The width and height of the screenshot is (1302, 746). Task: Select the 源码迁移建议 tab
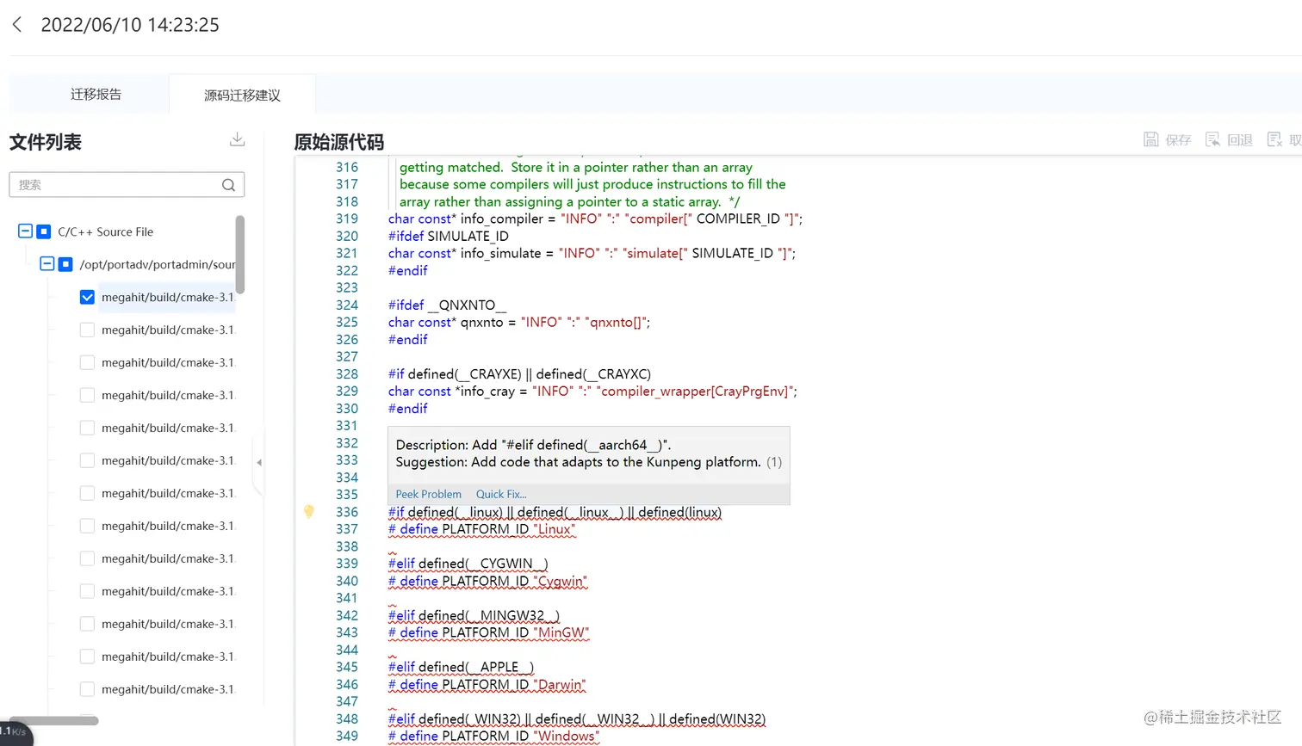click(x=242, y=96)
